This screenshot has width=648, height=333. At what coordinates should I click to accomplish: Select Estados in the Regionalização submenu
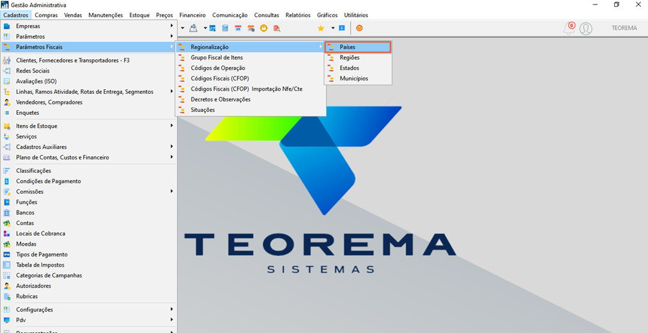click(x=358, y=68)
